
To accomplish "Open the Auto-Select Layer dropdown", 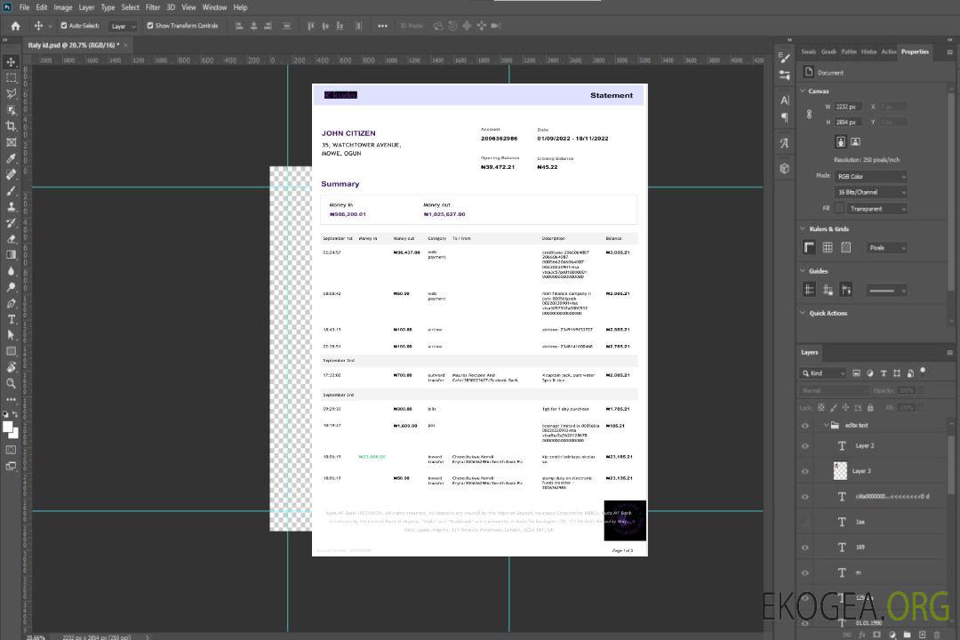I will point(123,26).
